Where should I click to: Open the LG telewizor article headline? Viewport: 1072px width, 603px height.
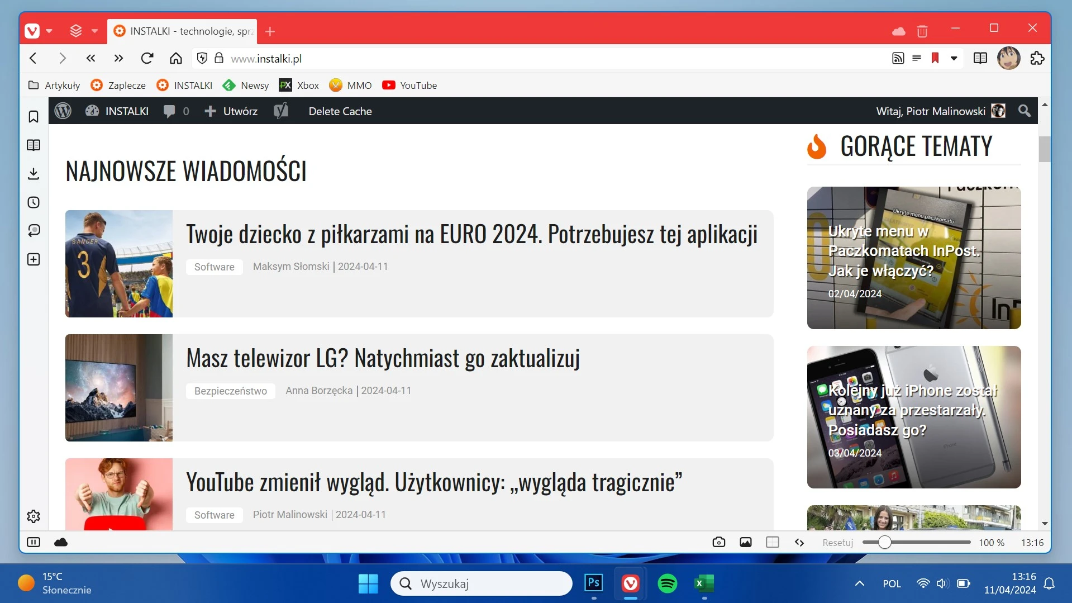[x=383, y=358]
